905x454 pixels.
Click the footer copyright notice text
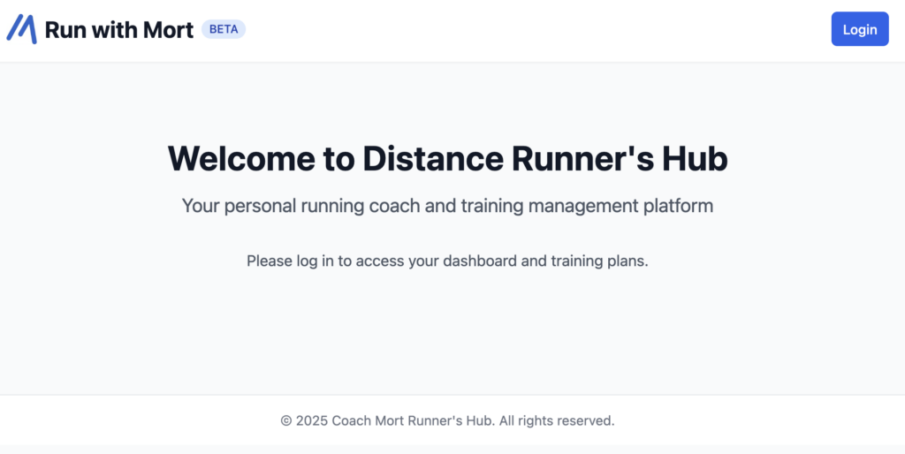click(x=447, y=420)
